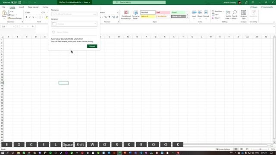The image size is (276, 155).
Task: Toggle Bold formatting
Action: click(x=26, y=17)
